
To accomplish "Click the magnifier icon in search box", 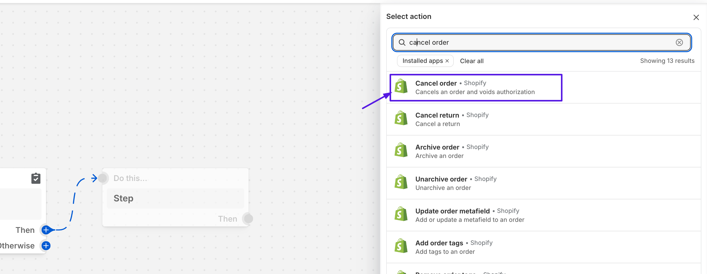I will [x=402, y=42].
